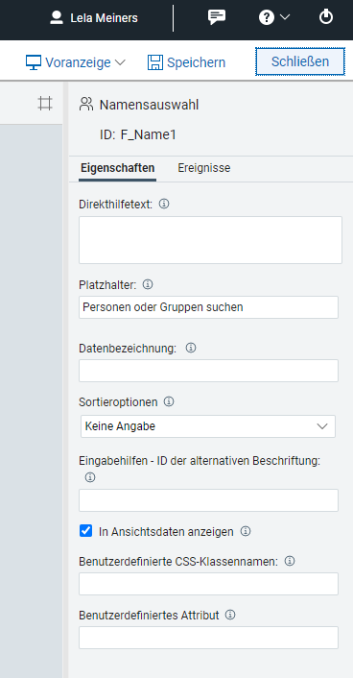The height and width of the screenshot is (678, 353).
Task: Open the Sortieroptionen Keine Angabe dropdown
Action: point(208,426)
